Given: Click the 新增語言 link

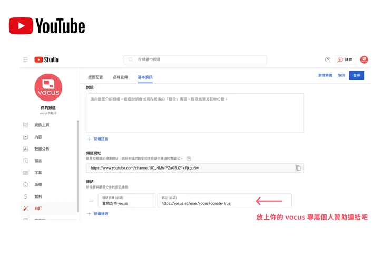Looking at the screenshot, I should click(x=101, y=139).
